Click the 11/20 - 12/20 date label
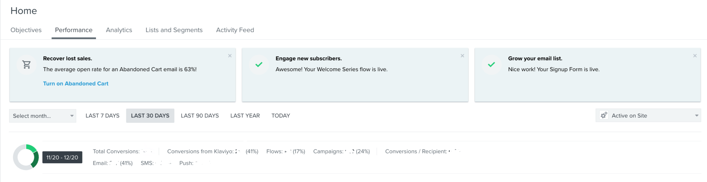This screenshot has width=707, height=182. click(62, 157)
